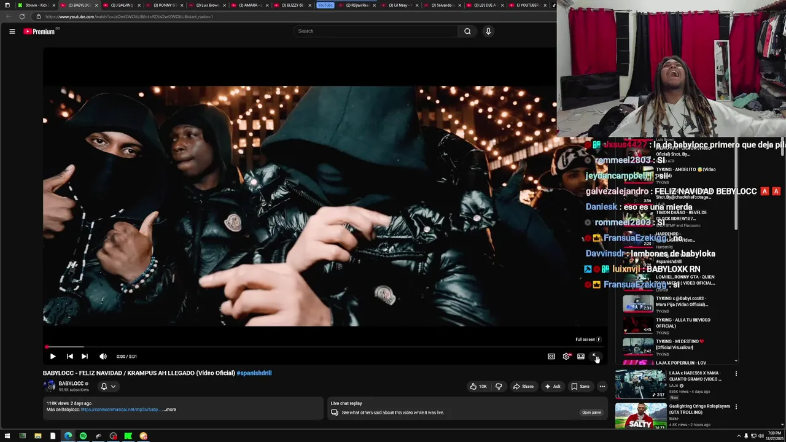This screenshot has width=786, height=442.
Task: Open more actions ellipsis under video
Action: [x=602, y=386]
